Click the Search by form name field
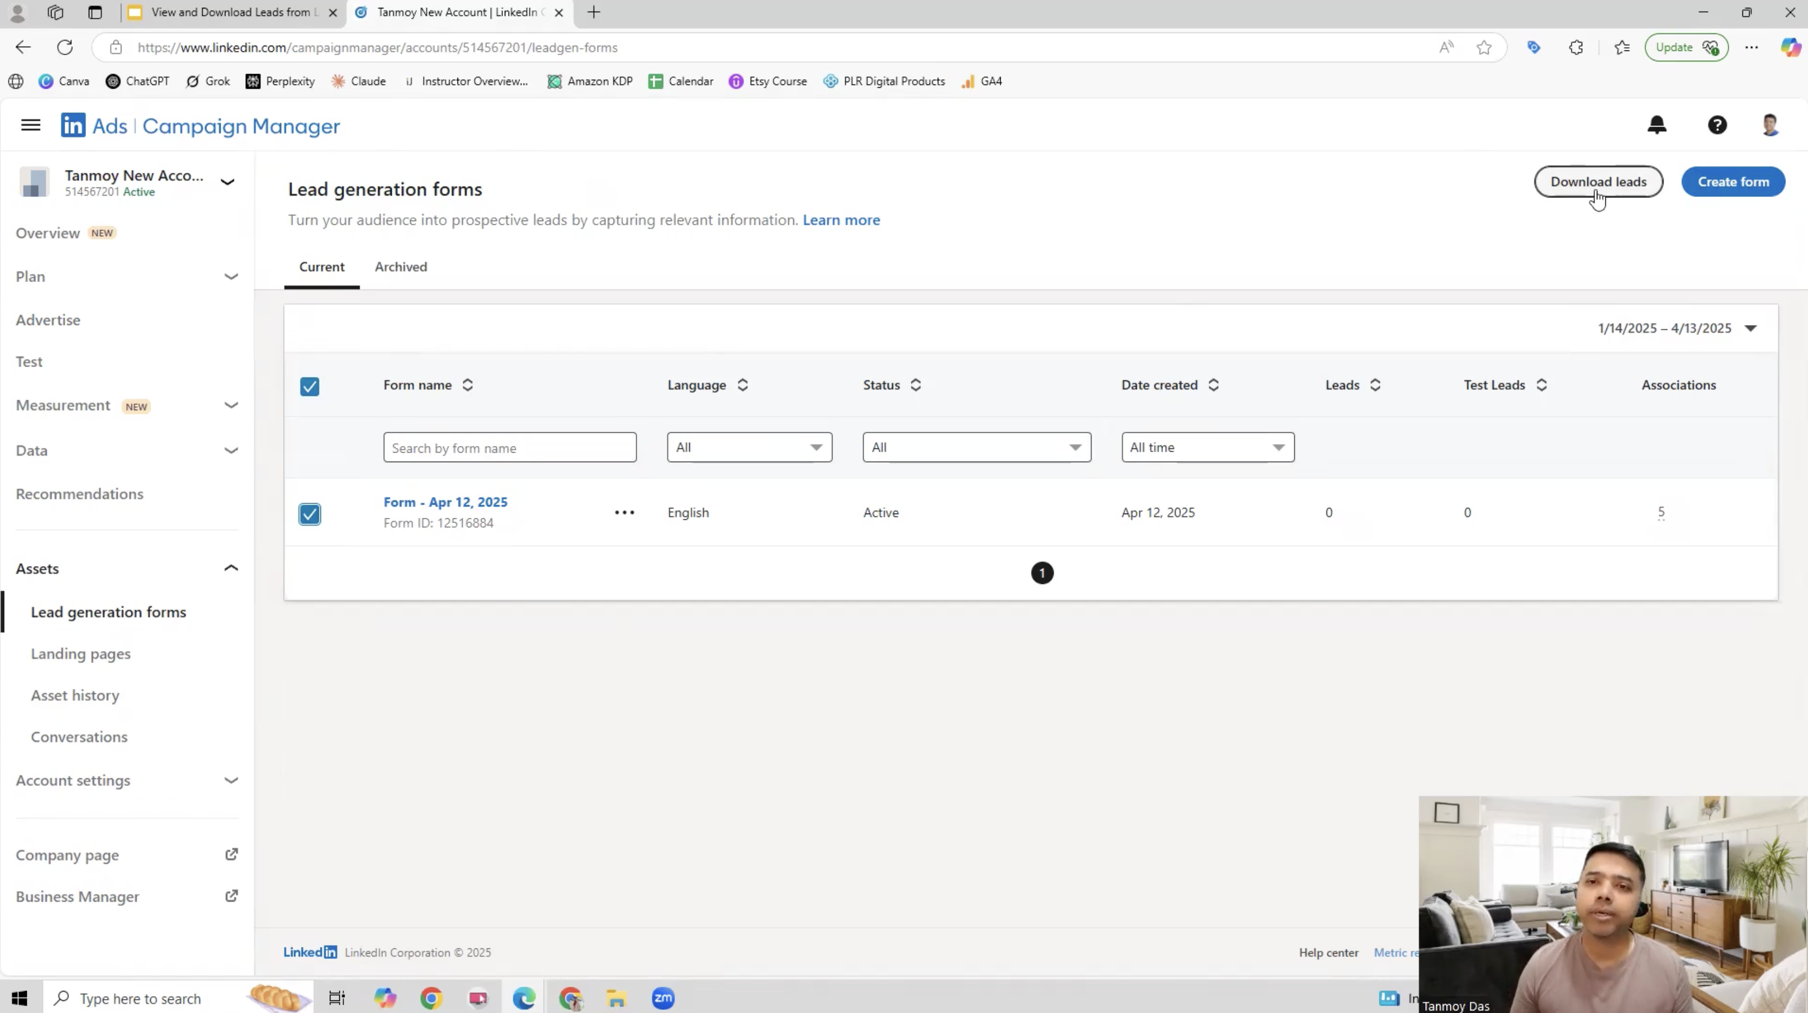The height and width of the screenshot is (1013, 1808). click(x=510, y=447)
